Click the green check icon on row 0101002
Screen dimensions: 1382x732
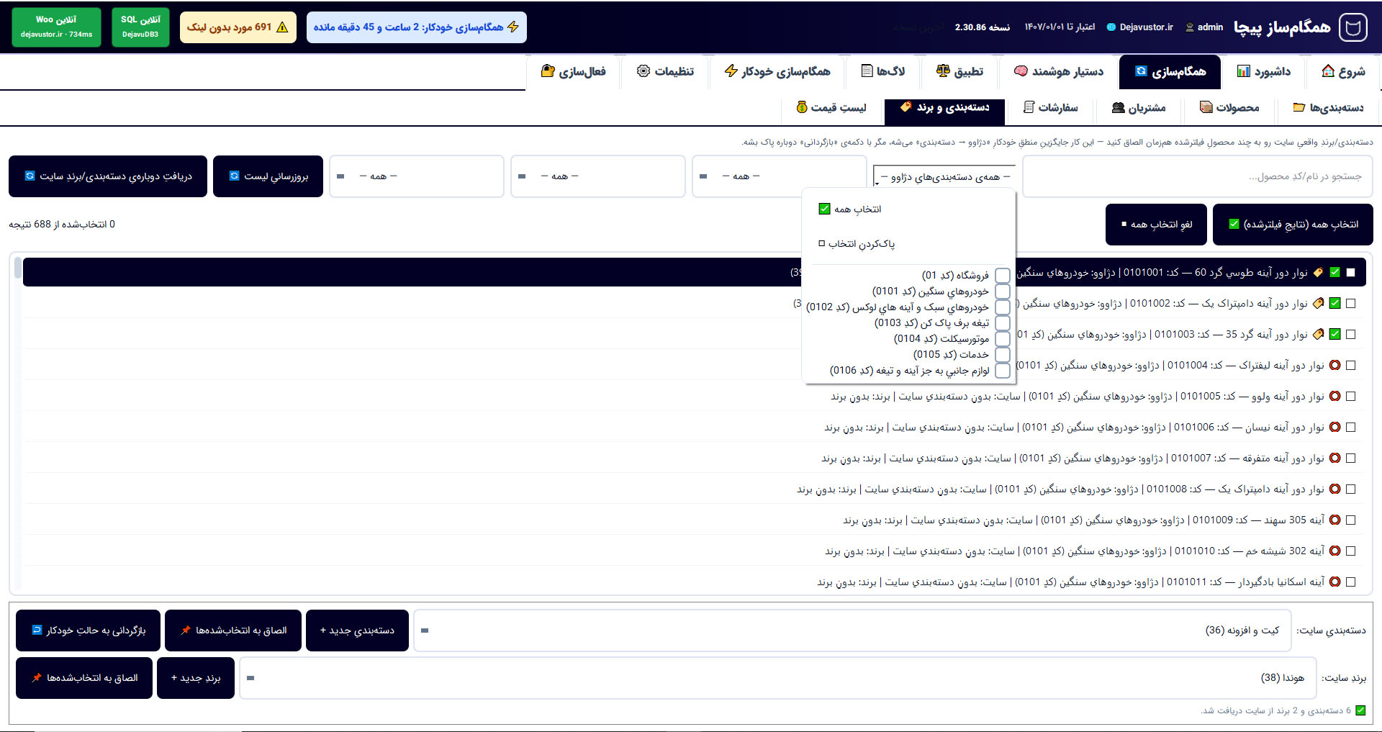(x=1335, y=304)
